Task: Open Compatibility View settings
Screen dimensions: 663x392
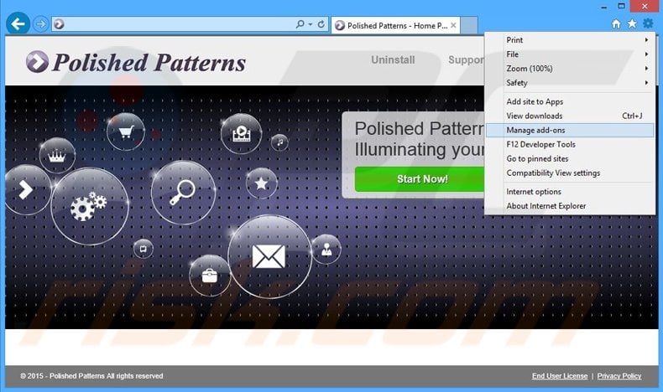Action: (x=570, y=173)
